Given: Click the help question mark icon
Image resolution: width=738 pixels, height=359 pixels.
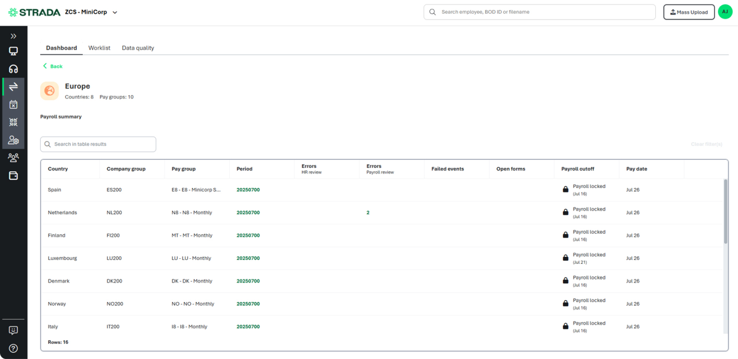Looking at the screenshot, I should click(13, 348).
